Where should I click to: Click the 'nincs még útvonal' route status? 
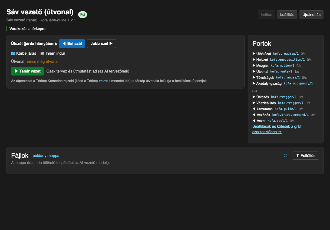pyautogui.click(x=43, y=61)
